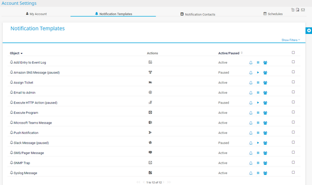Open Syslog Message template
Image resolution: width=312 pixels, height=185 pixels.
(x=25, y=173)
